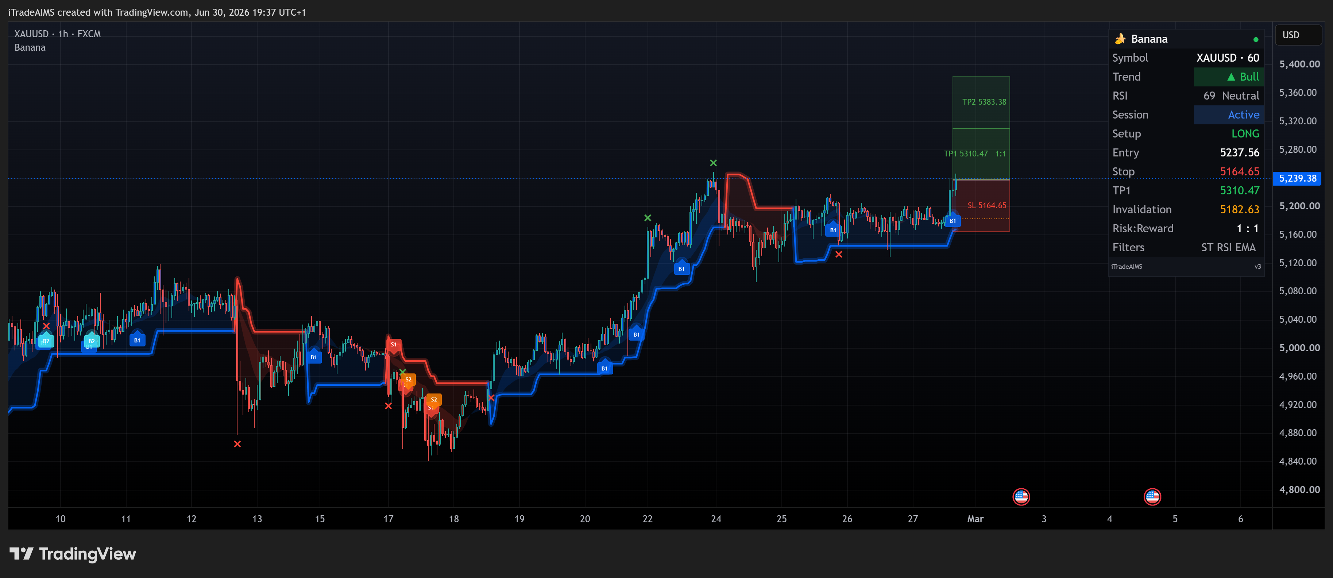Click the 'Banana' indicator legend under the symbol
The height and width of the screenshot is (578, 1333).
click(30, 48)
